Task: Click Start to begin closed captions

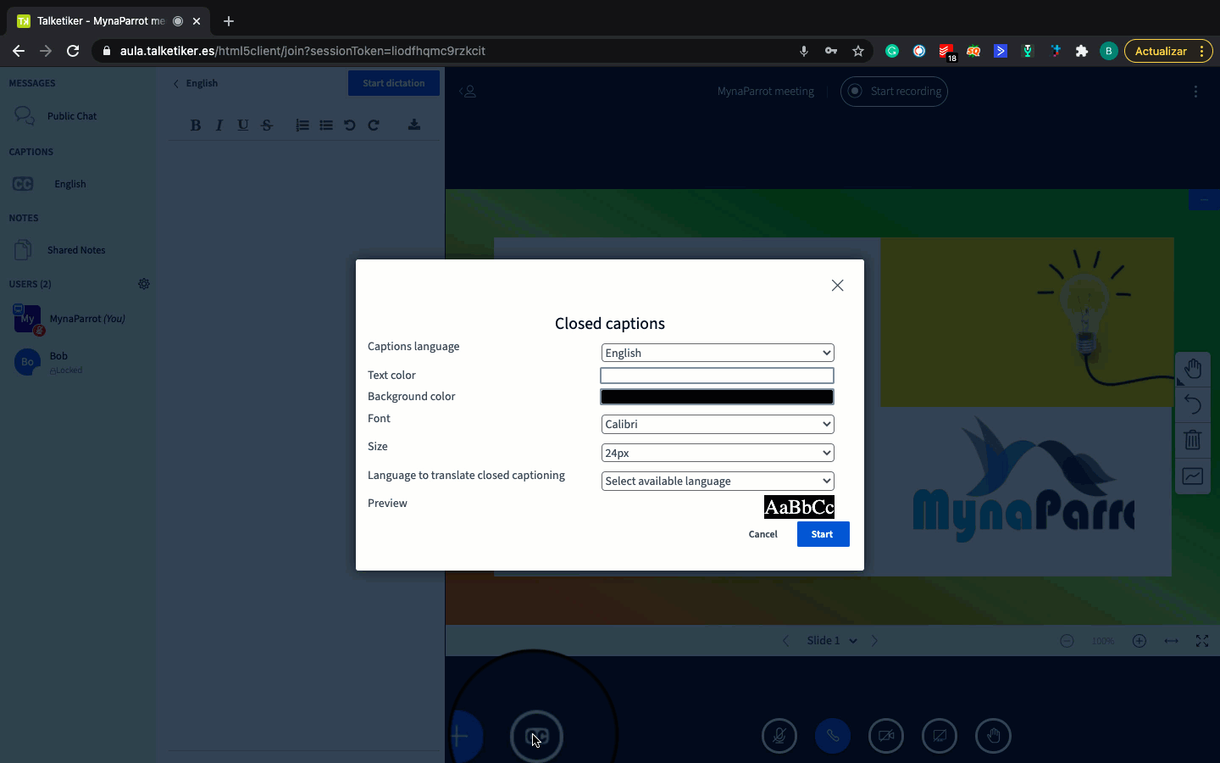Action: 823,534
